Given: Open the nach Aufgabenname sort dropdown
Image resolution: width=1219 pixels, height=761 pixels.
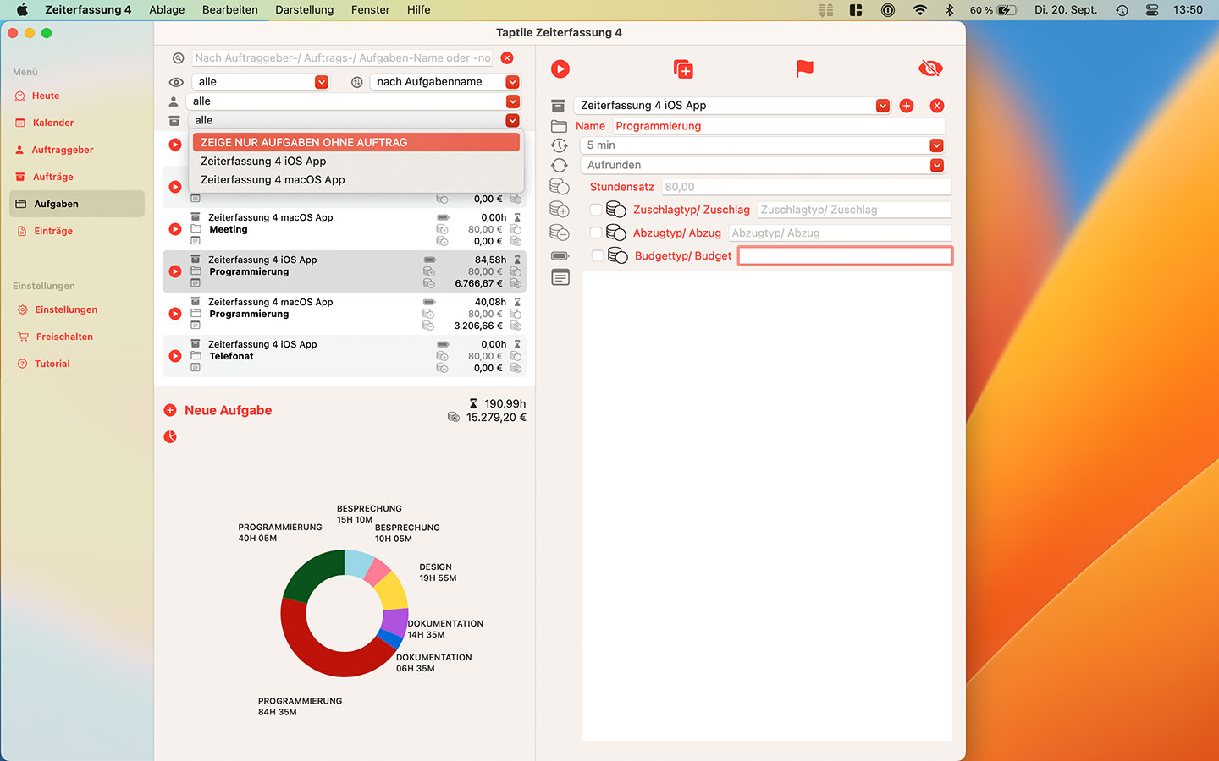Looking at the screenshot, I should coord(445,82).
